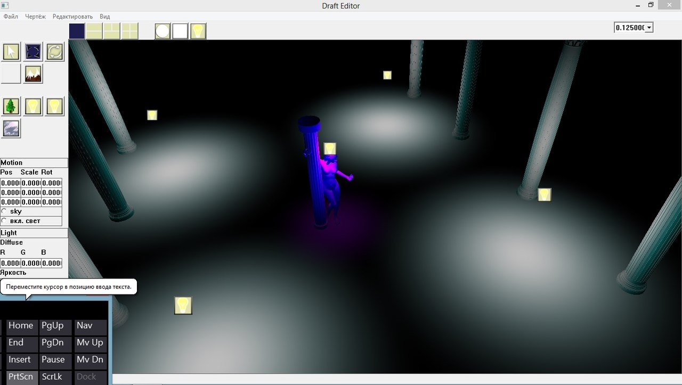Tap the PrtScn key on the on-screen keyboard
The width and height of the screenshot is (682, 385).
pos(21,377)
